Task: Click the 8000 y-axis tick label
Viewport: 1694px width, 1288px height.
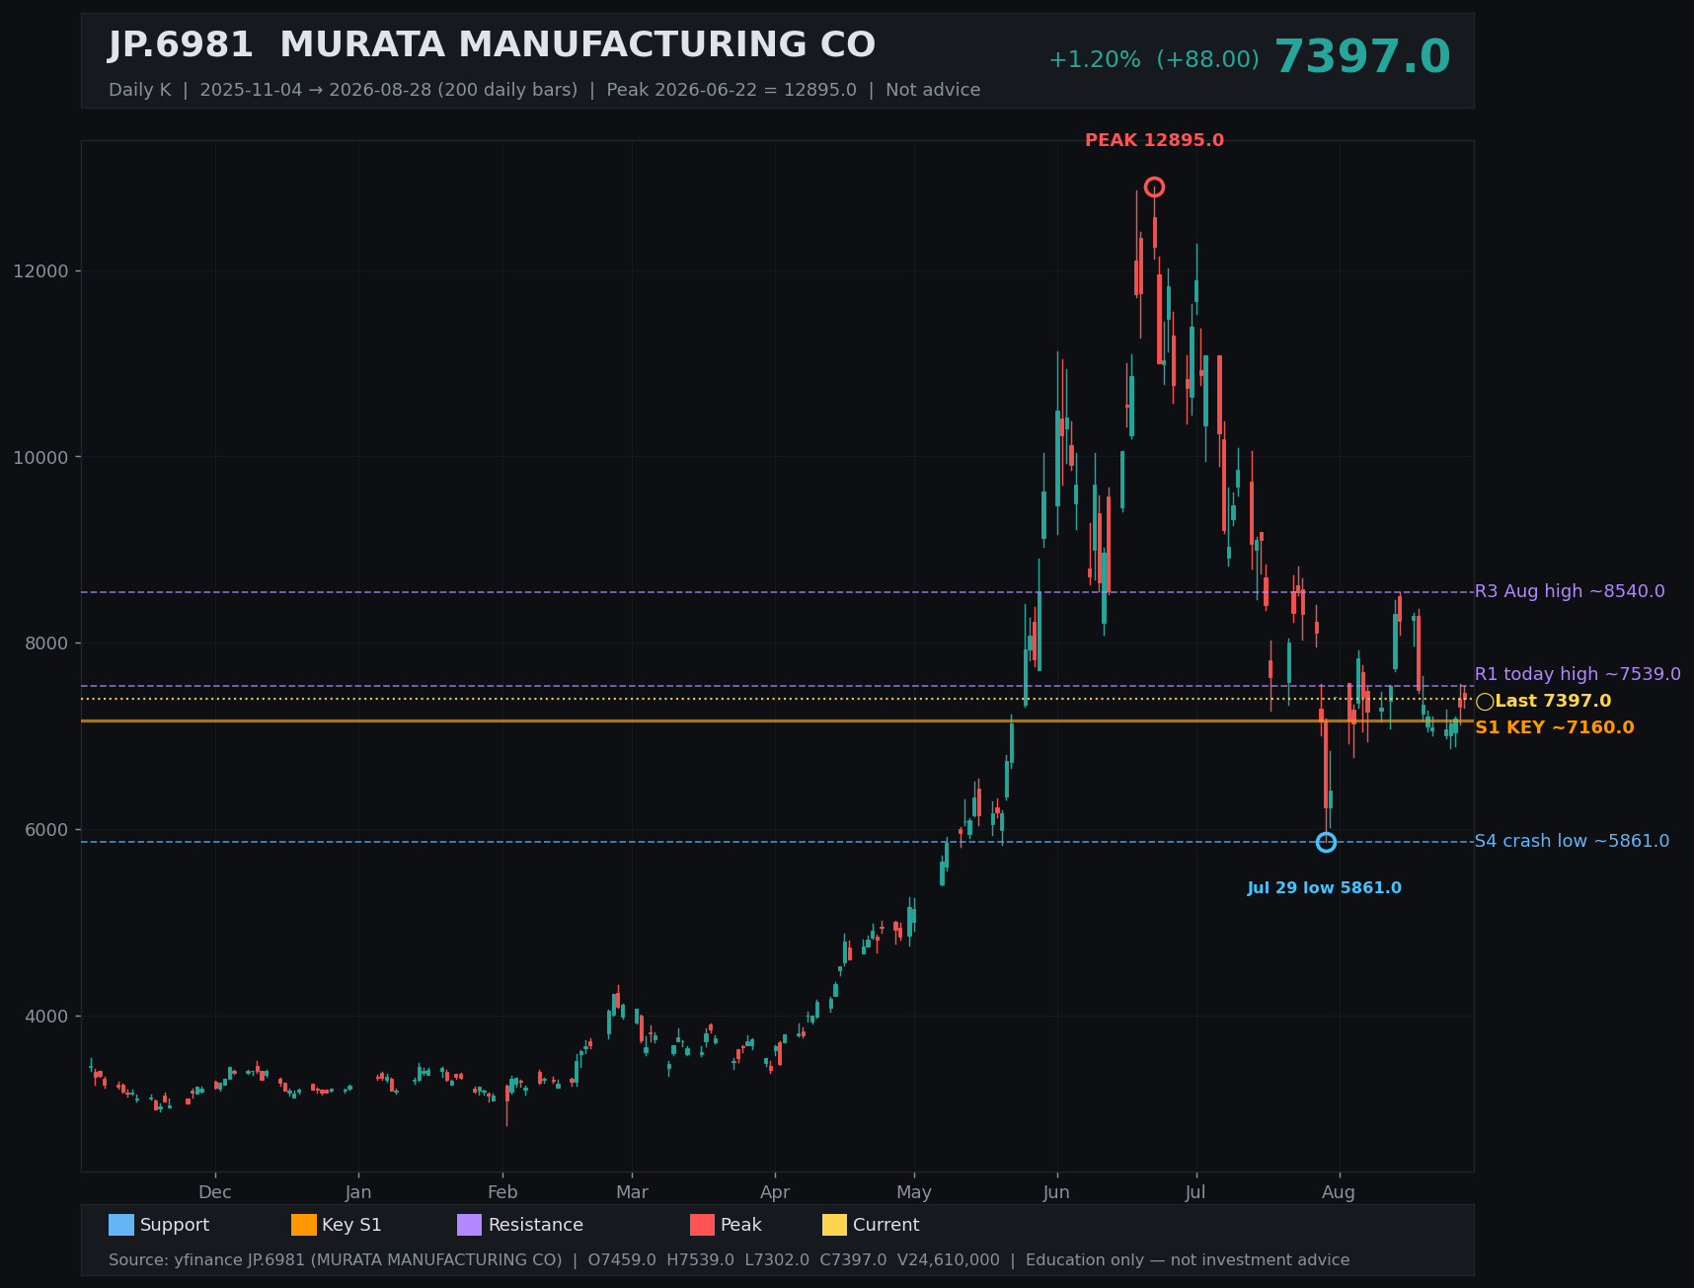Action: click(x=46, y=644)
